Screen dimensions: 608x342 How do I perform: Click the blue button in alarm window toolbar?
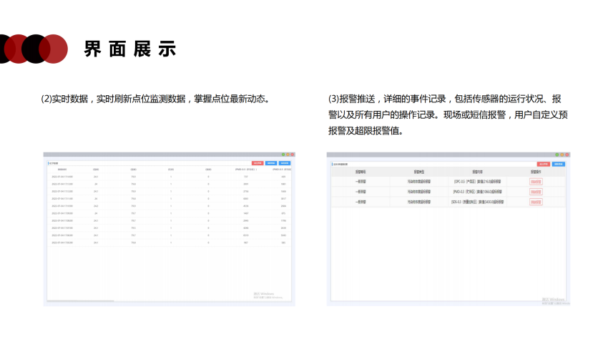[x=559, y=164]
